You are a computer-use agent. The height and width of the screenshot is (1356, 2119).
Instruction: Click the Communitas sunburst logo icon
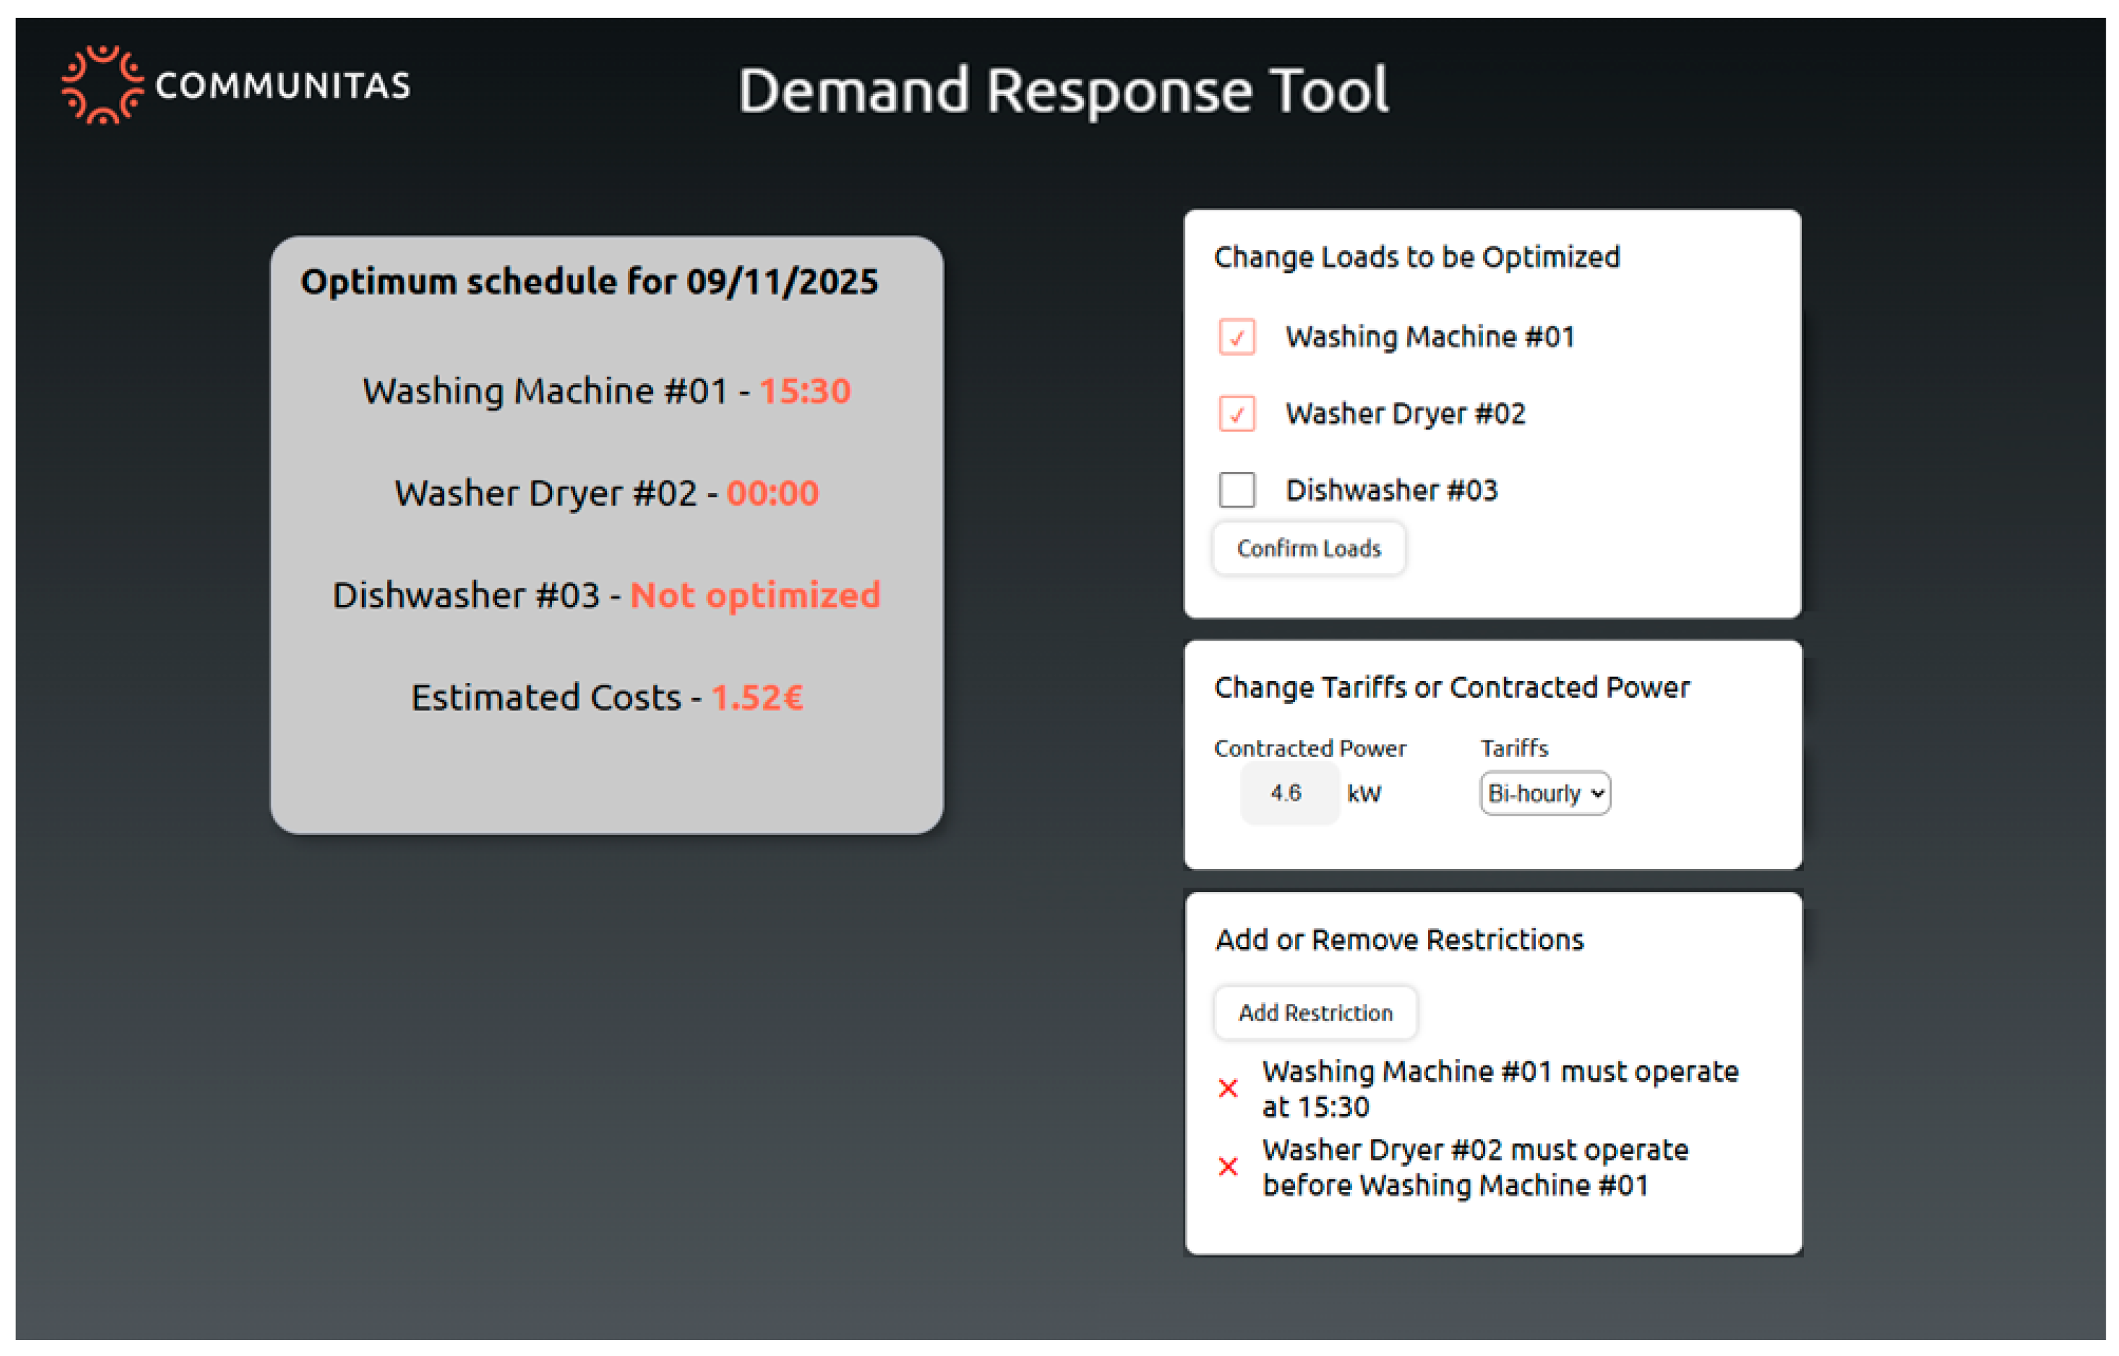click(102, 85)
